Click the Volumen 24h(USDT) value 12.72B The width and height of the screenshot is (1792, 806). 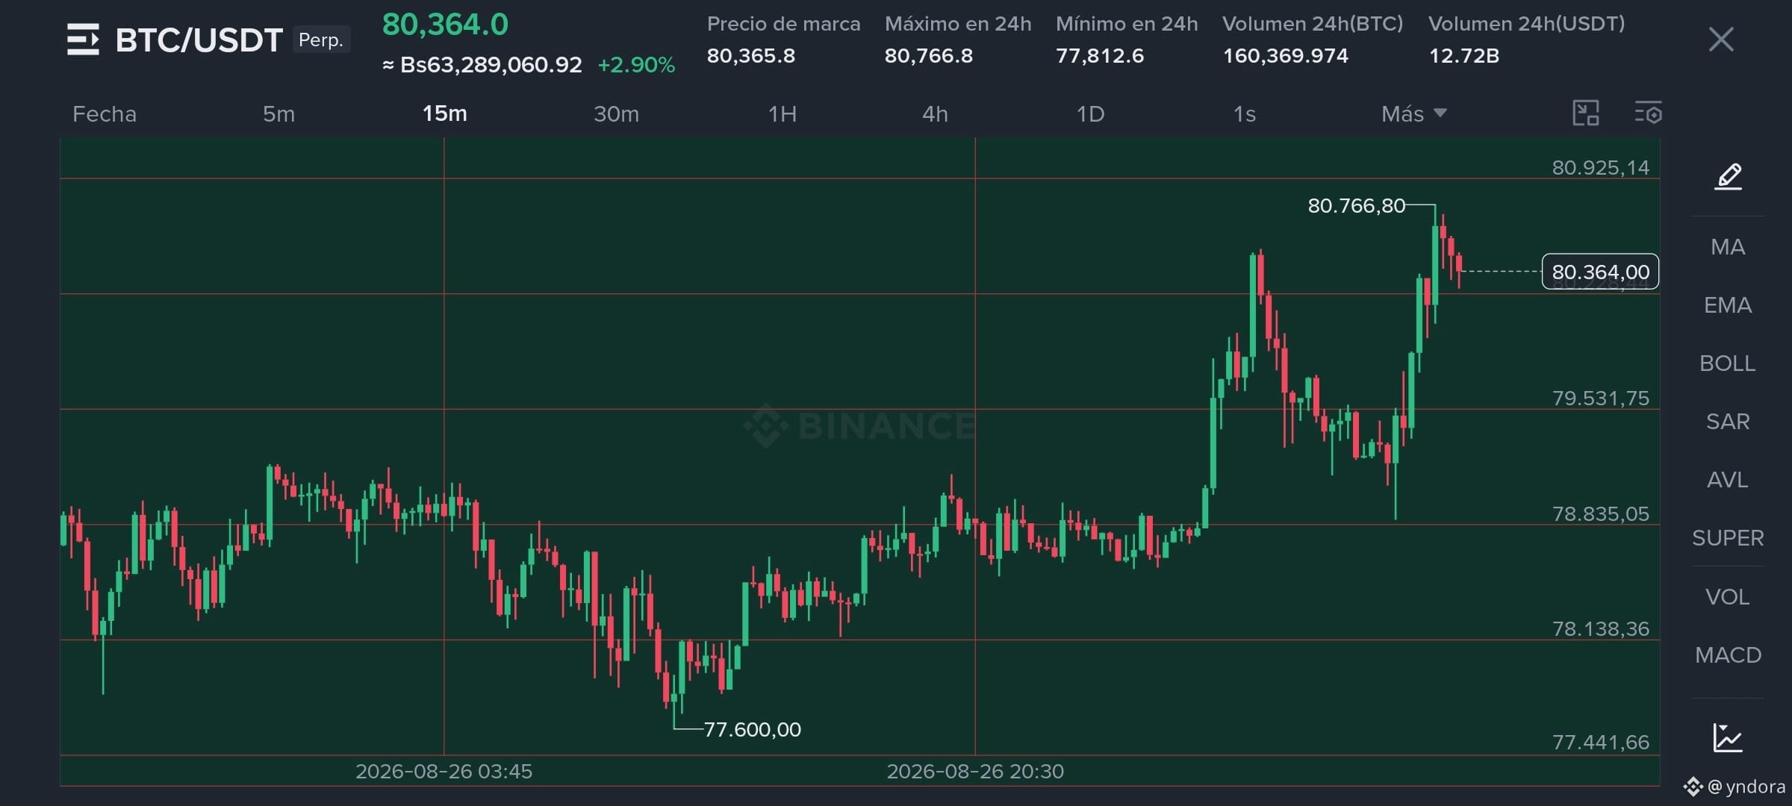coord(1463,56)
